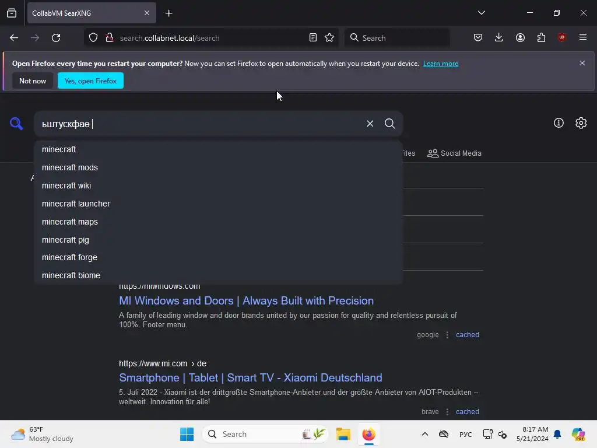Image resolution: width=597 pixels, height=448 pixels.
Task: Bookmark this page with the star icon
Action: pyautogui.click(x=329, y=37)
